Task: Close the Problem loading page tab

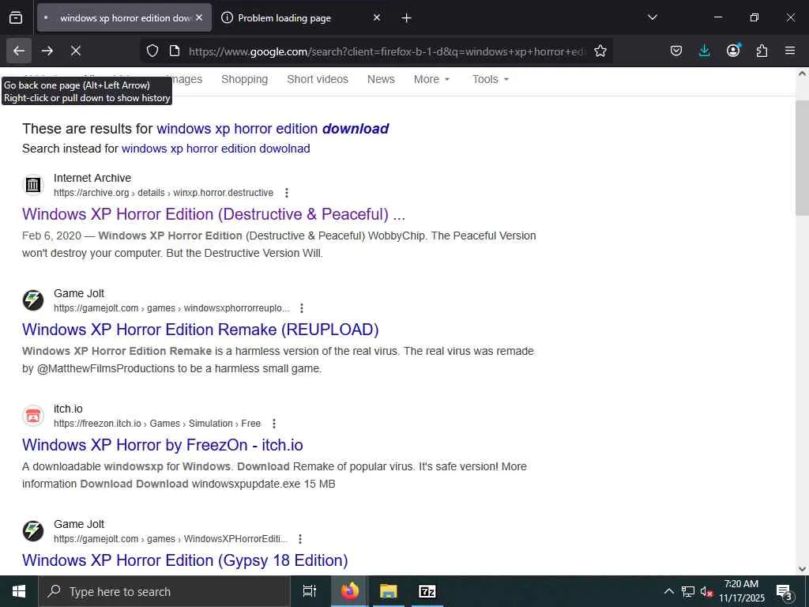Action: pos(377,17)
